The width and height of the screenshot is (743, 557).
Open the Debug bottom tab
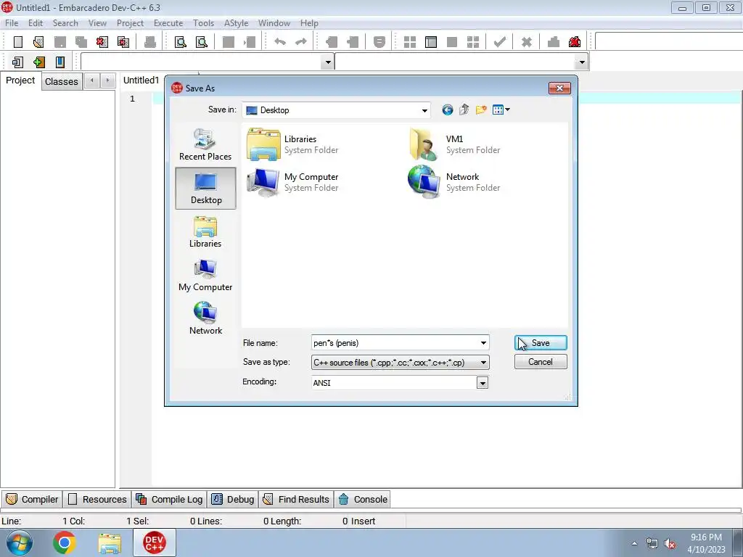pos(233,499)
